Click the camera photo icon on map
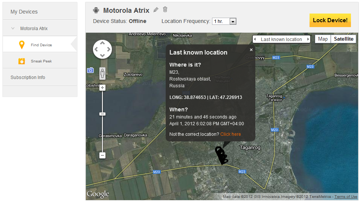The width and height of the screenshot is (360, 202). pyautogui.click(x=90, y=70)
